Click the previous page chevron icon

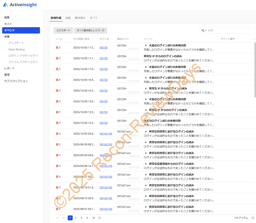point(63,218)
